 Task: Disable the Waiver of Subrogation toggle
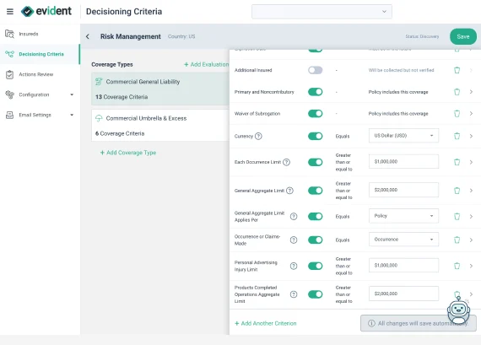(316, 114)
